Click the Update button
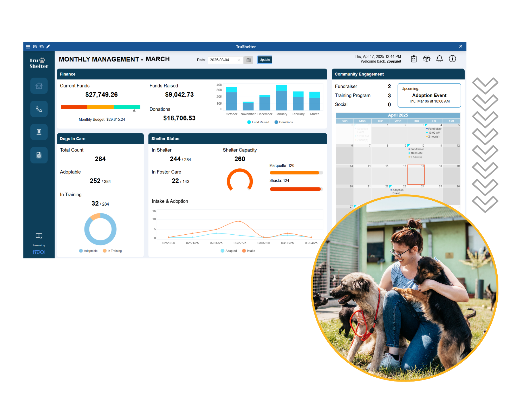520x401 pixels. coord(265,60)
